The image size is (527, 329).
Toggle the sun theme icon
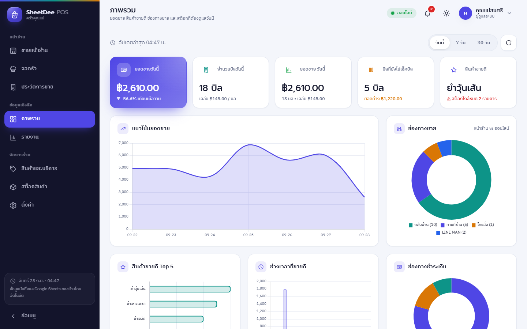446,13
